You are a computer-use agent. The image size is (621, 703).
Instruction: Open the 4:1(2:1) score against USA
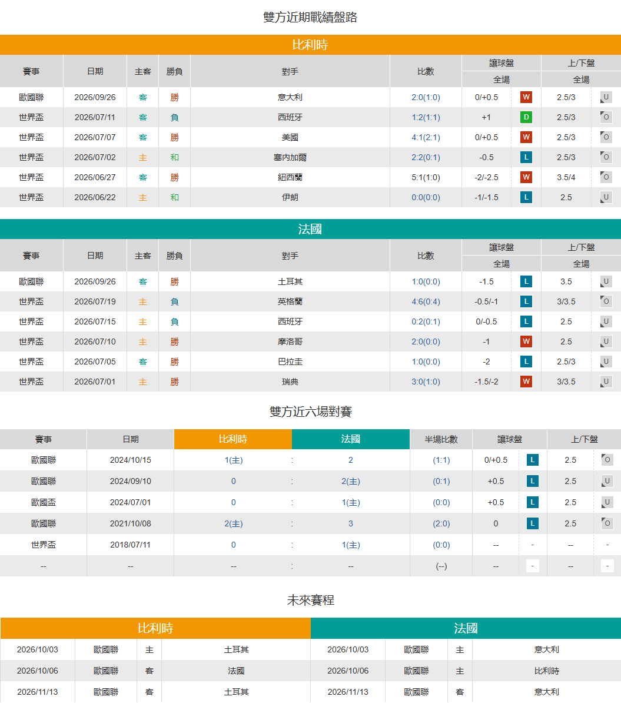click(426, 137)
